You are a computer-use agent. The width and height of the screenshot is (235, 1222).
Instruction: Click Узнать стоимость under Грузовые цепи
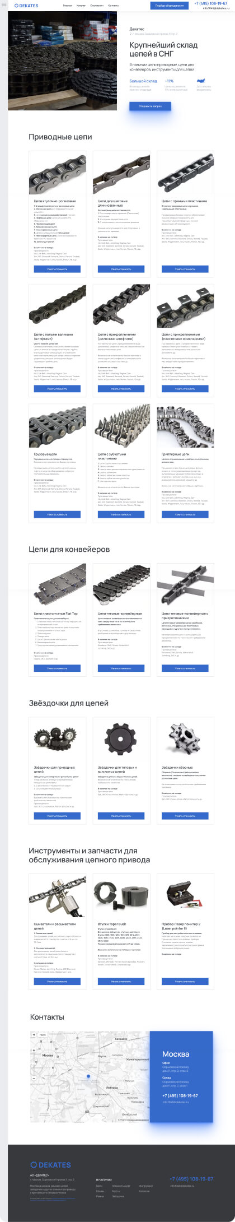(57, 514)
